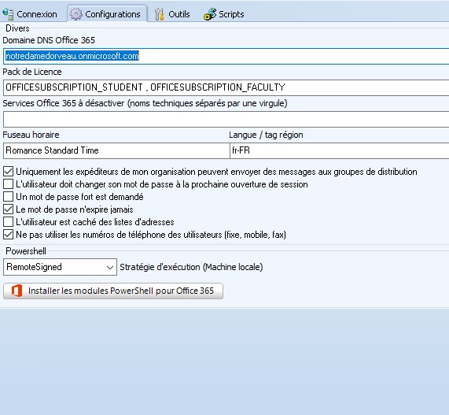
Task: Switch to the Configurations tab
Action: (x=107, y=13)
